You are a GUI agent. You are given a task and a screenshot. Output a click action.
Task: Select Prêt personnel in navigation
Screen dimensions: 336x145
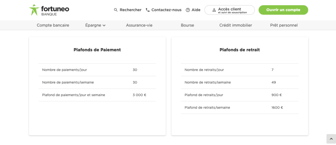[284, 25]
